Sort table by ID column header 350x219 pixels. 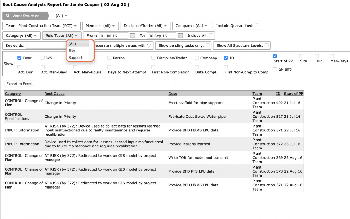(x=278, y=94)
